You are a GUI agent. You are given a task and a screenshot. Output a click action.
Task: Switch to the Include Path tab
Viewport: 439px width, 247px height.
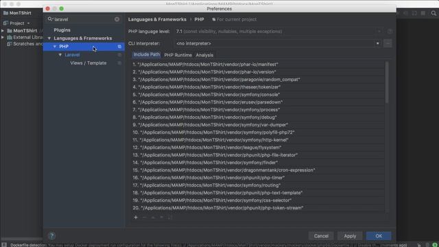tap(146, 55)
